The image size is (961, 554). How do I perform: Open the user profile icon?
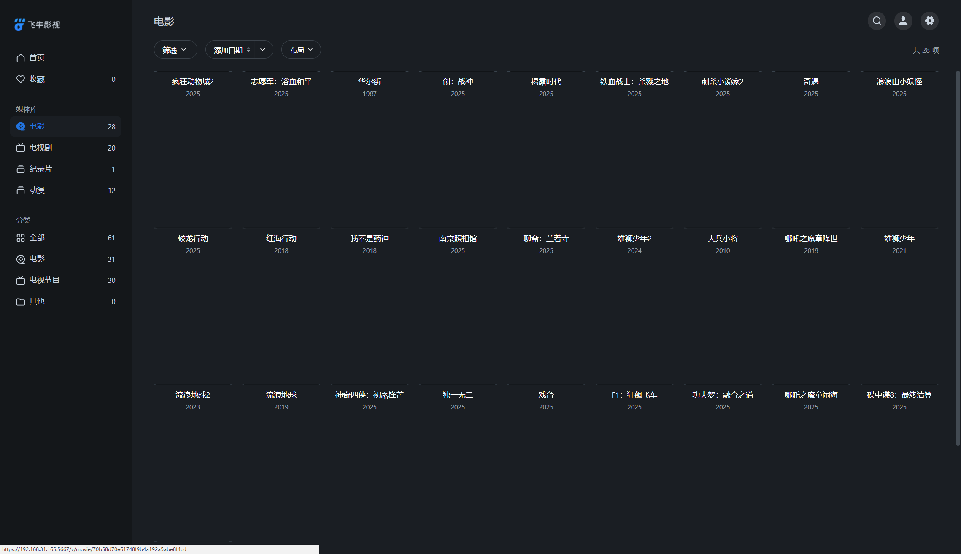[x=903, y=21]
